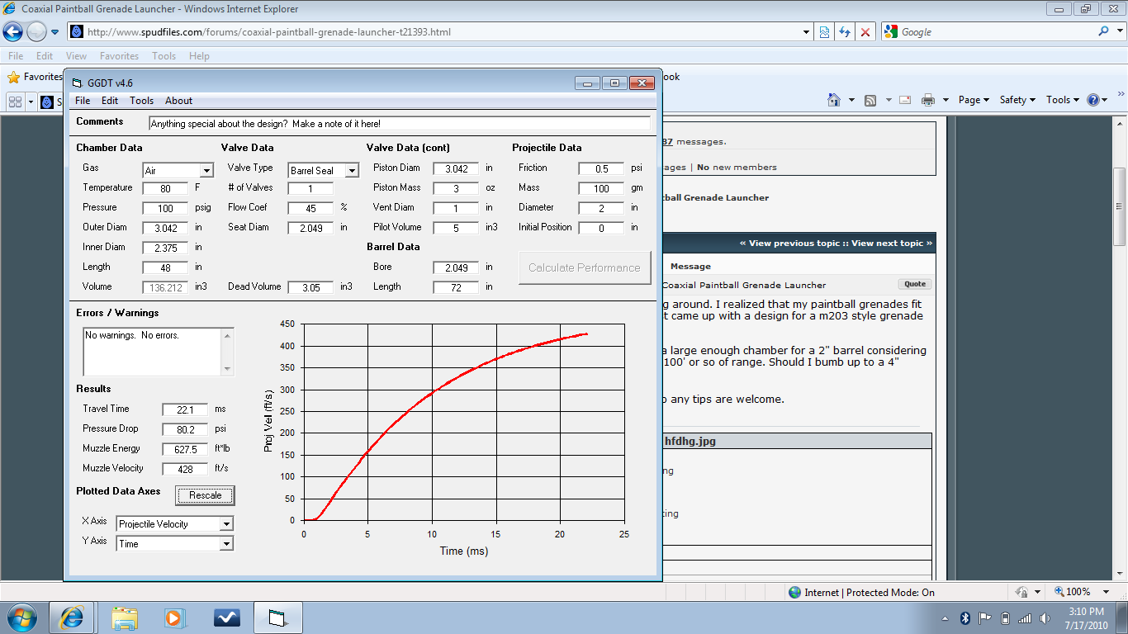This screenshot has width=1128, height=634.
Task: Open the Compatibility View page icon
Action: 824,32
